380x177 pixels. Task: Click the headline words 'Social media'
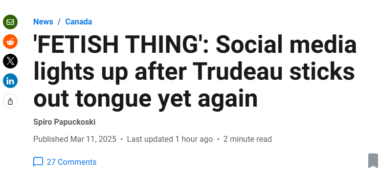[x=286, y=44]
